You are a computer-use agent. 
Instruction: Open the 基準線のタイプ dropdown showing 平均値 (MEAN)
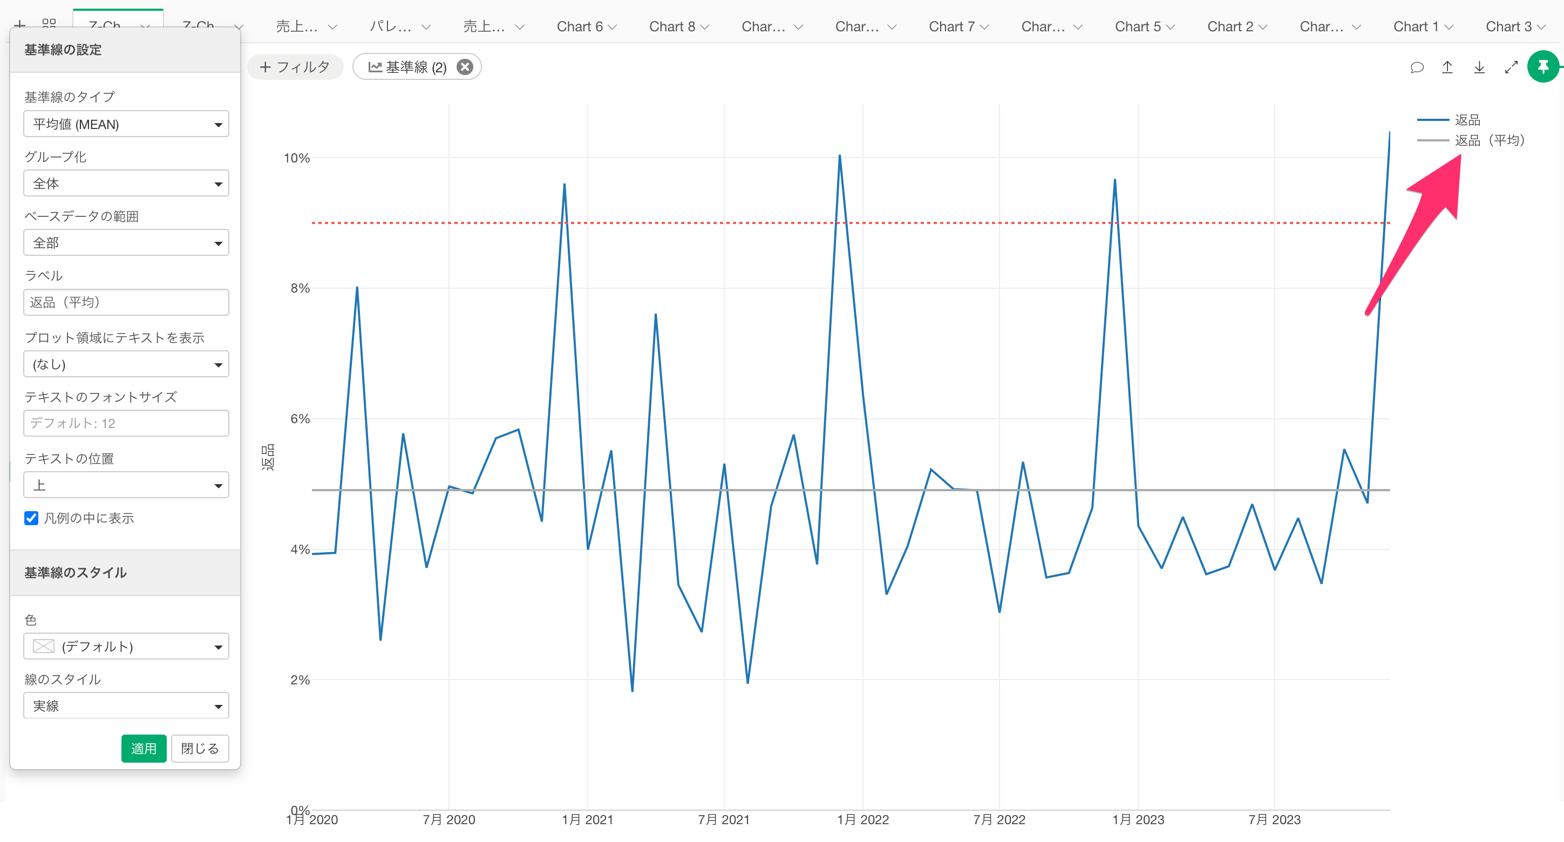click(x=126, y=124)
